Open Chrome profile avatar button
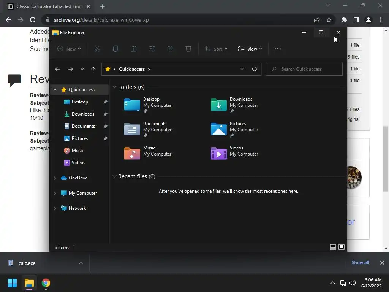This screenshot has height=292, width=389. (x=368, y=20)
